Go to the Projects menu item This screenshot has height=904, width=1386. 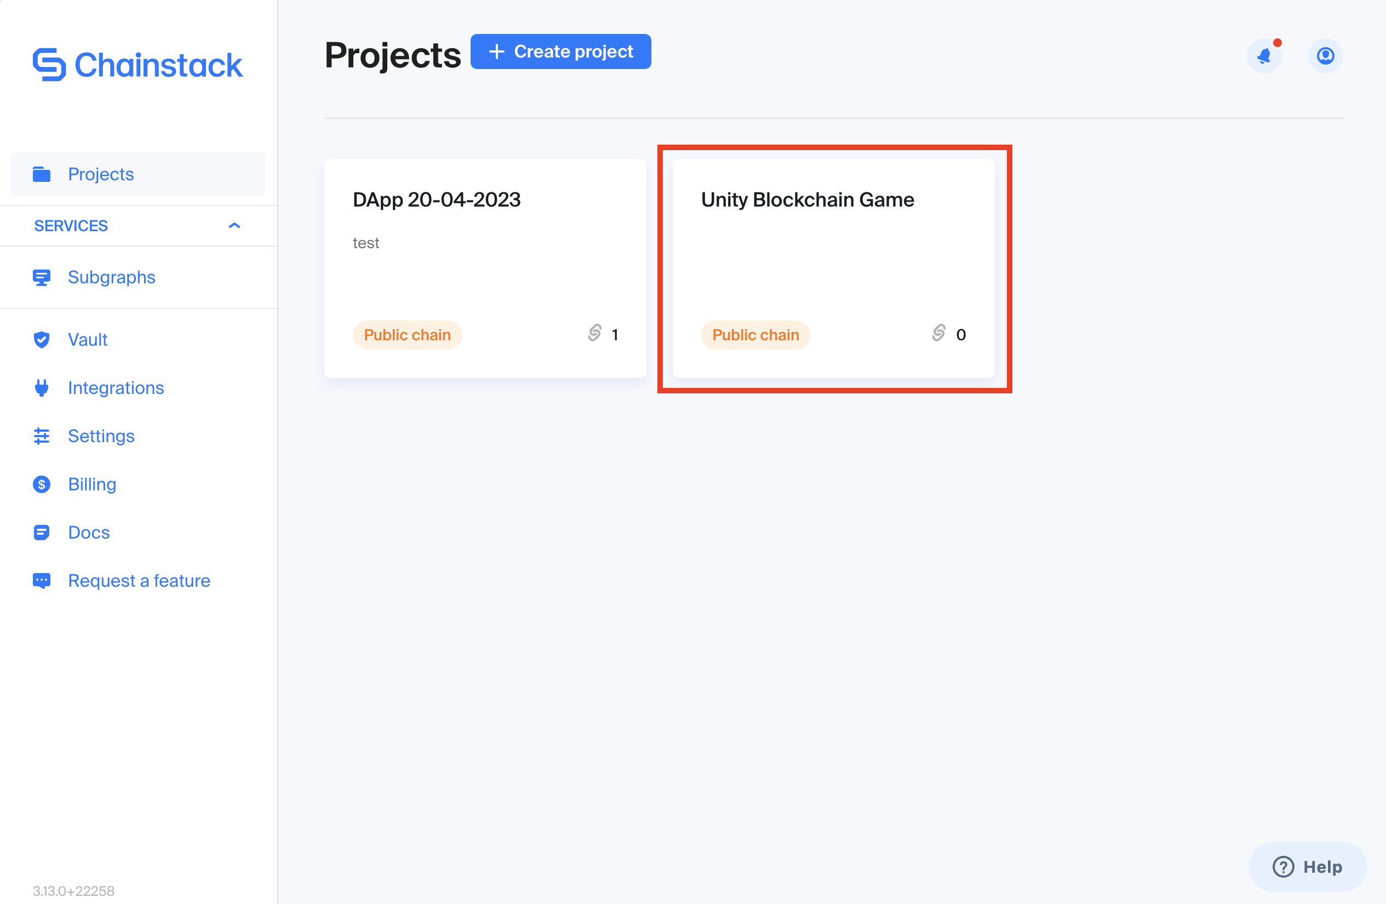pos(101,174)
